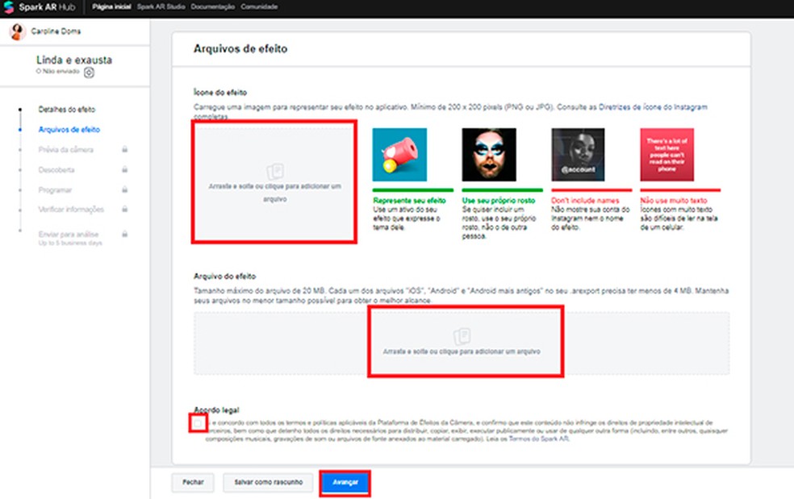Open Termos do Spark AR link

click(x=539, y=439)
